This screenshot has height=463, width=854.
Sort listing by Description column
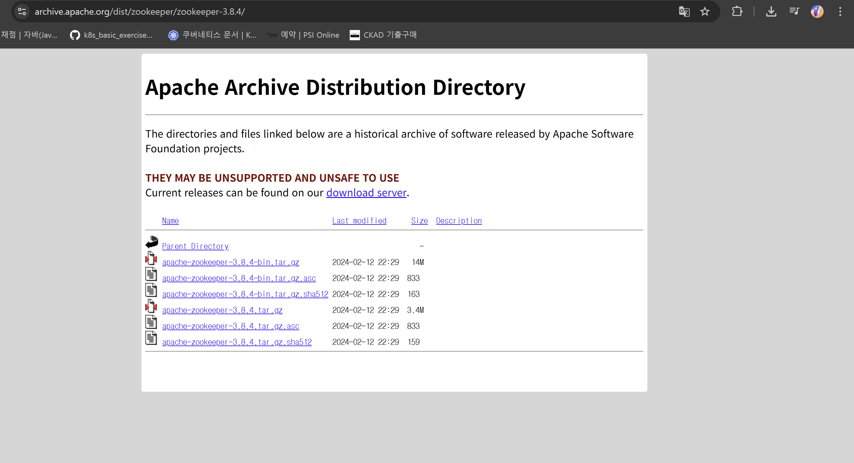click(459, 221)
